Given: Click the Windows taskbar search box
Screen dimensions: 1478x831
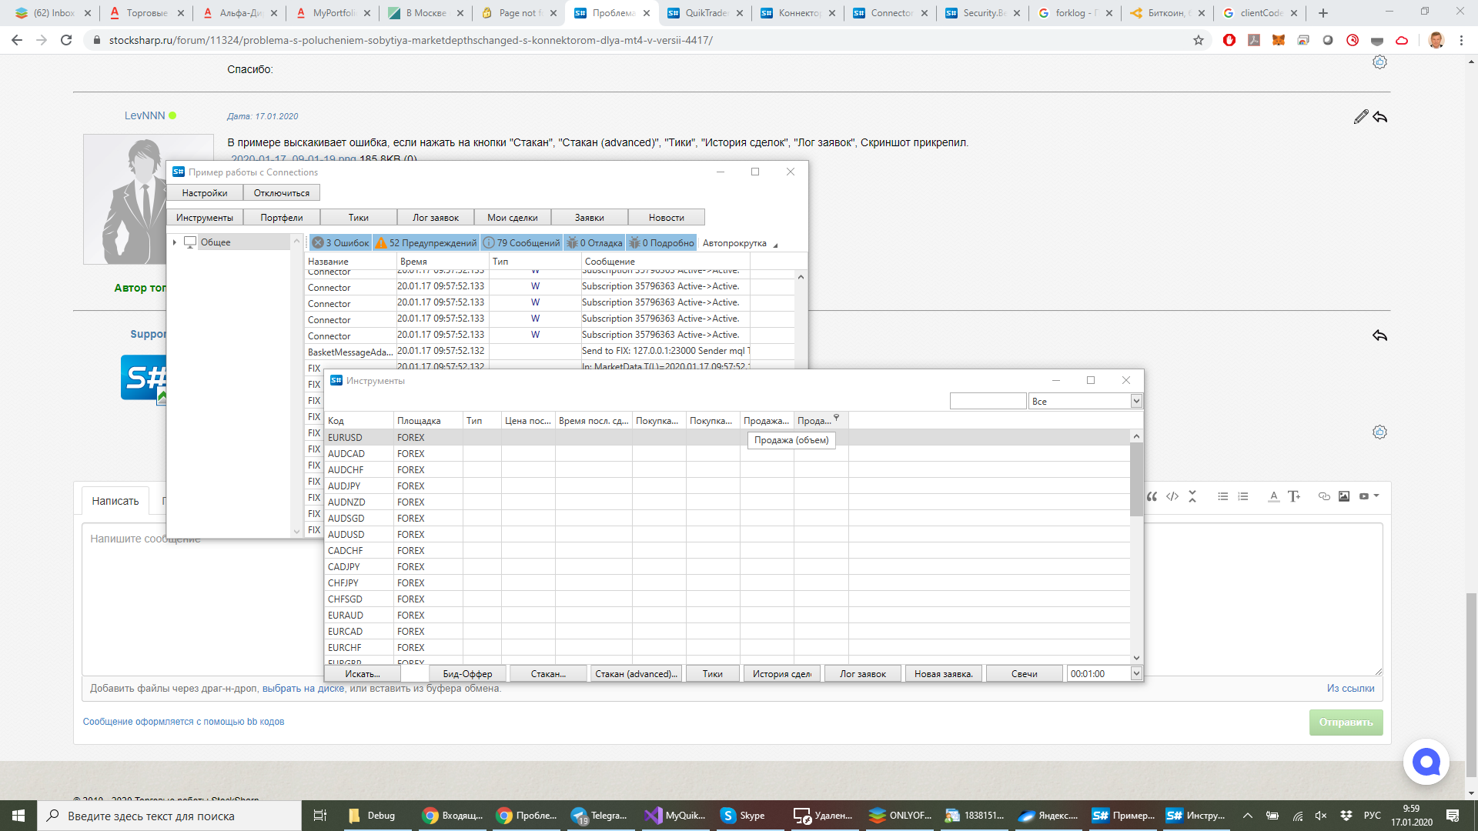Looking at the screenshot, I should point(169,816).
